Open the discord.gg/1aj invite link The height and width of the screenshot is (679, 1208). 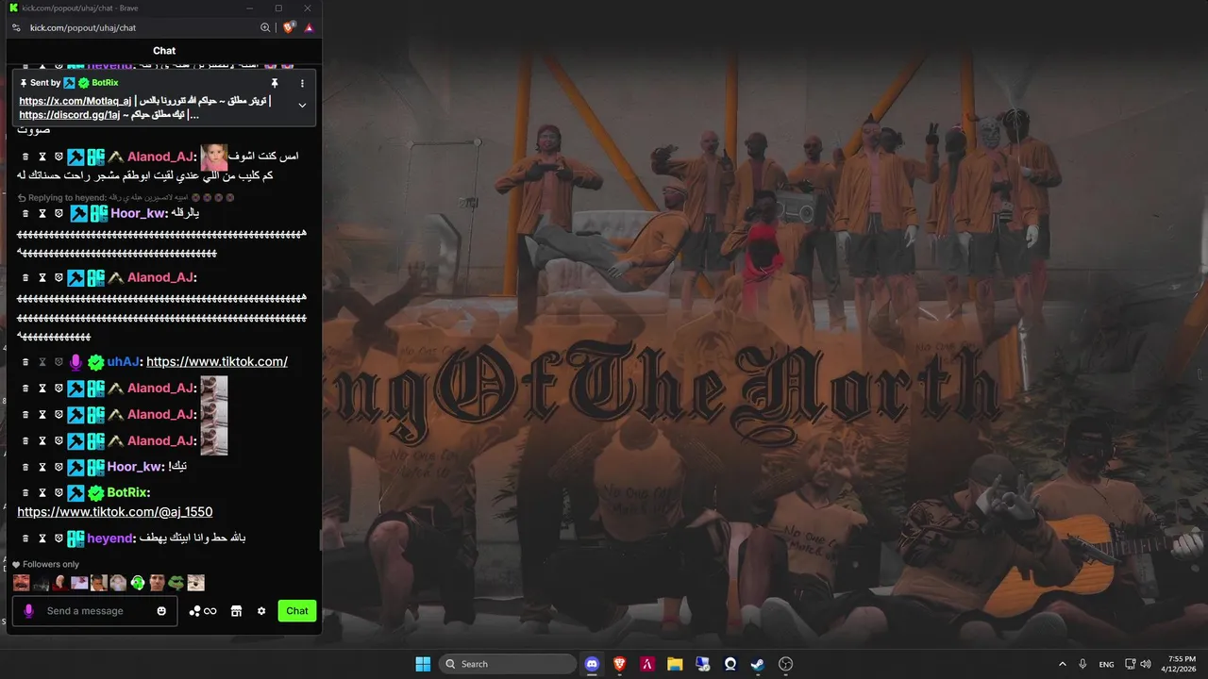pyautogui.click(x=70, y=115)
